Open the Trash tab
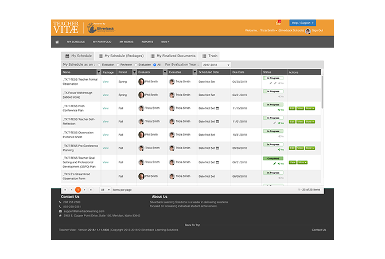This screenshot has width=385, height=259. (x=210, y=56)
